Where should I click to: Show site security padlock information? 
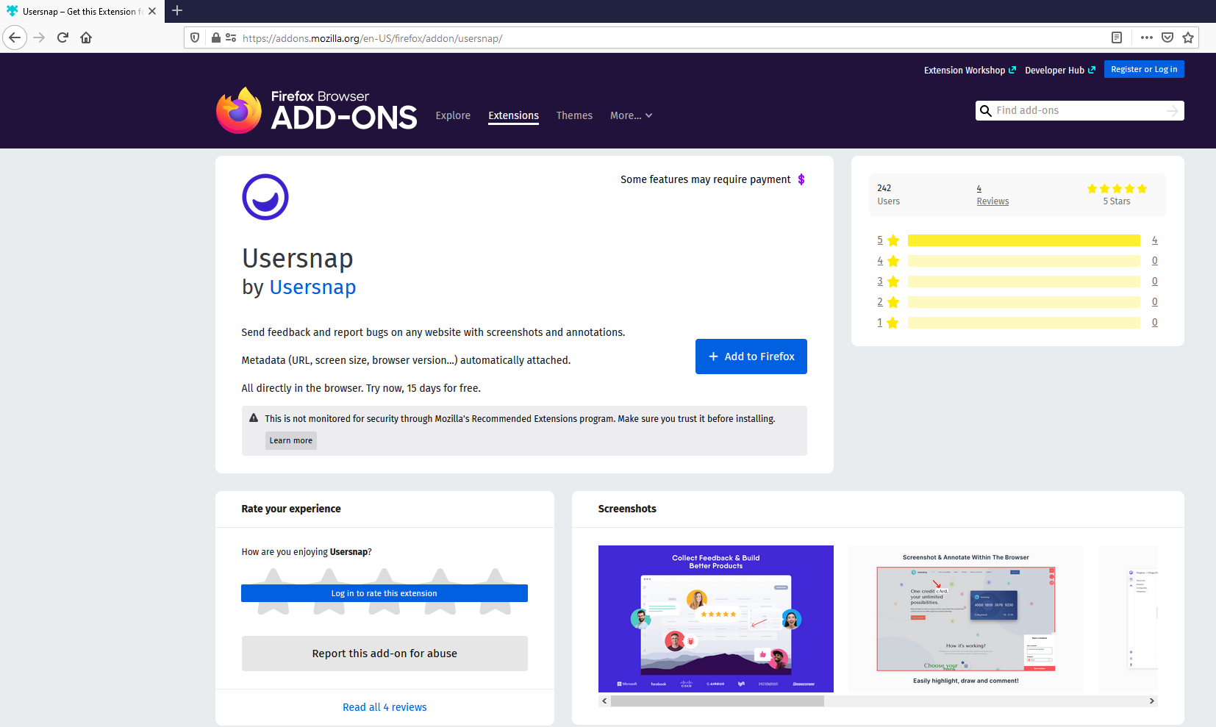click(216, 37)
